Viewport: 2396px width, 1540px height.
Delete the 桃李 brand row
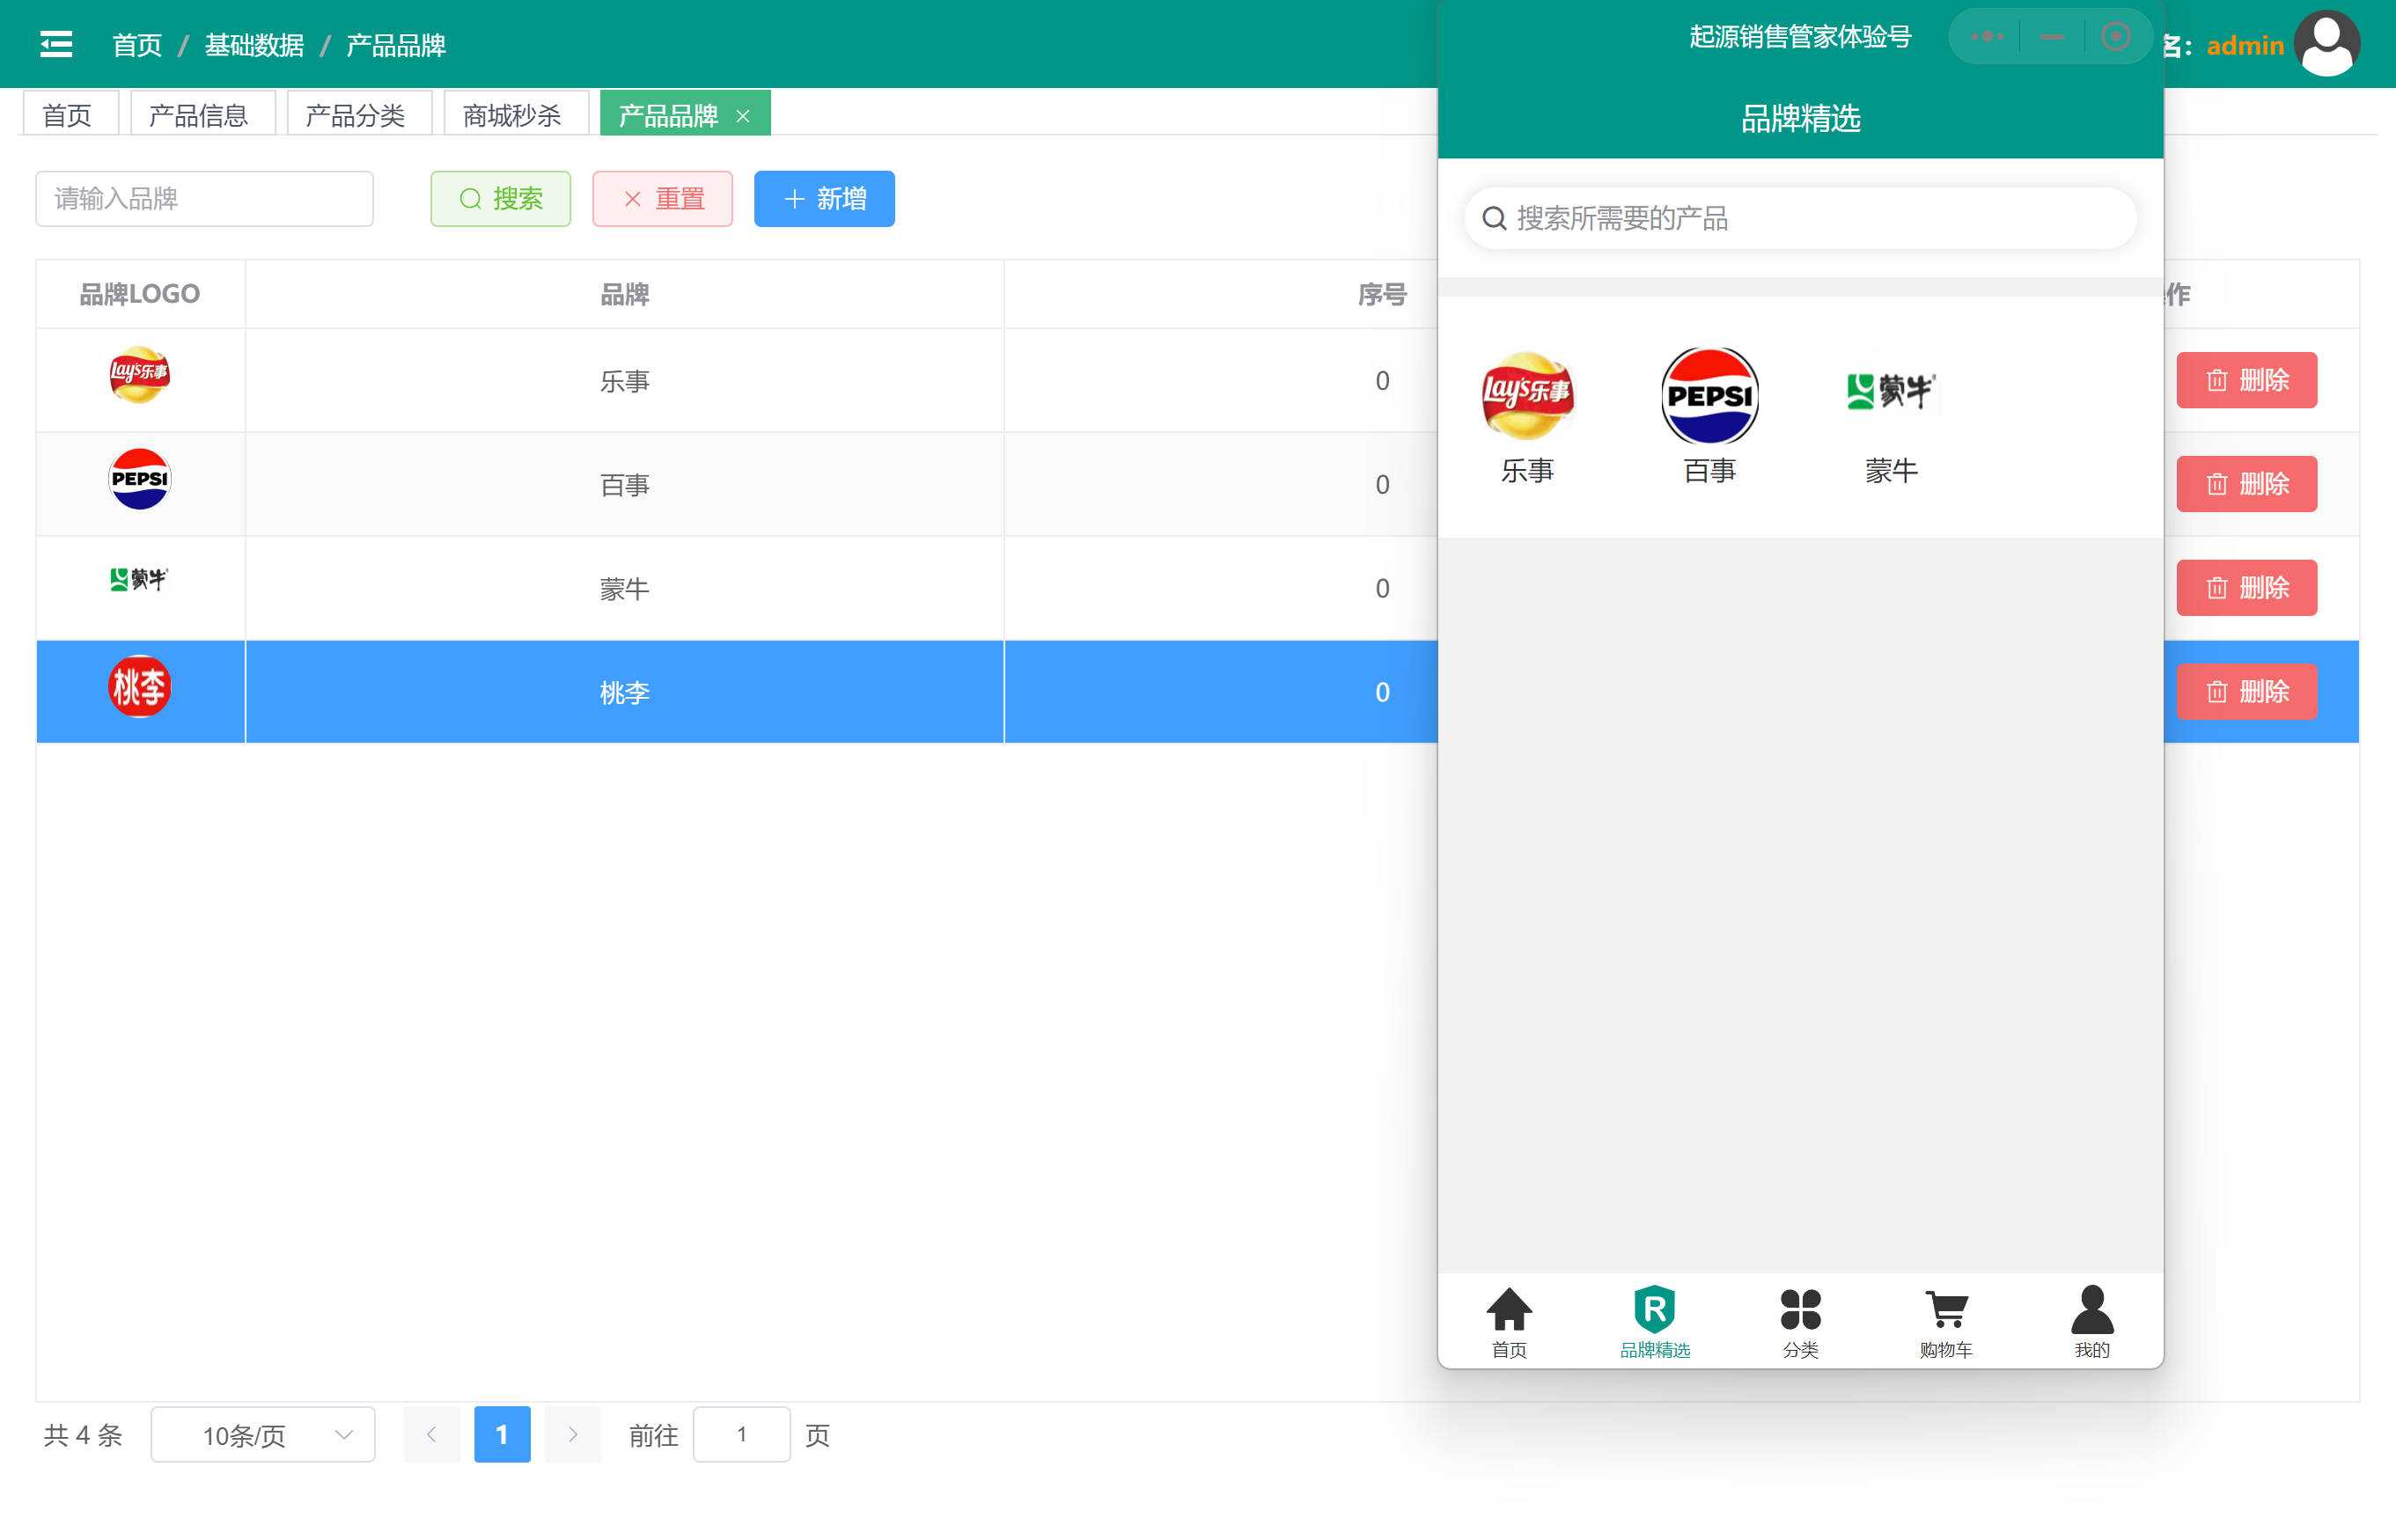pos(2246,692)
